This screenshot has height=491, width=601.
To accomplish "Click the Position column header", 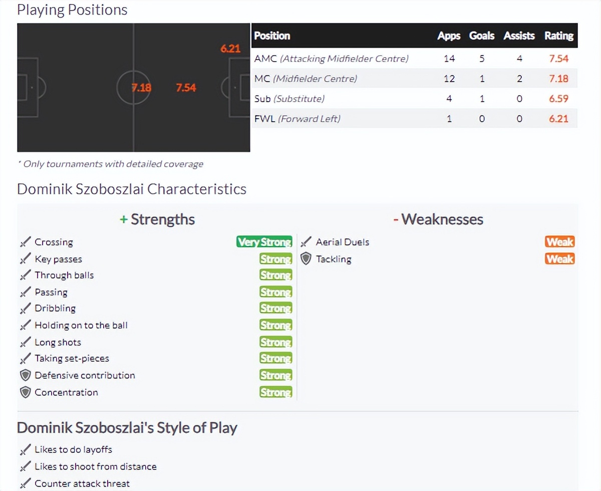I will click(x=272, y=36).
